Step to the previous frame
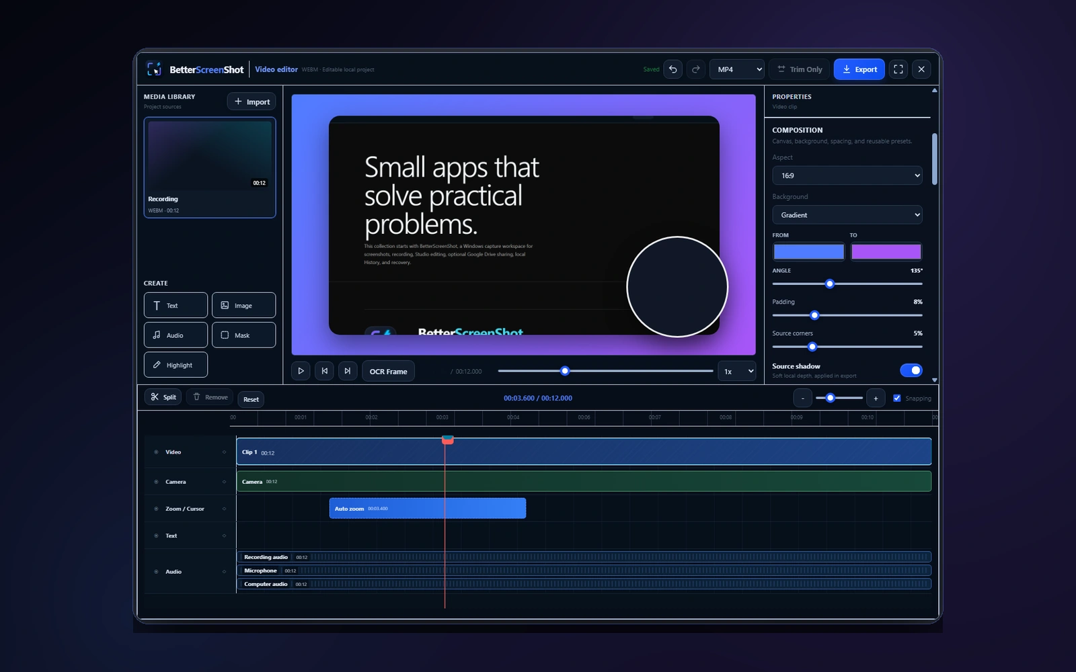 pos(324,371)
